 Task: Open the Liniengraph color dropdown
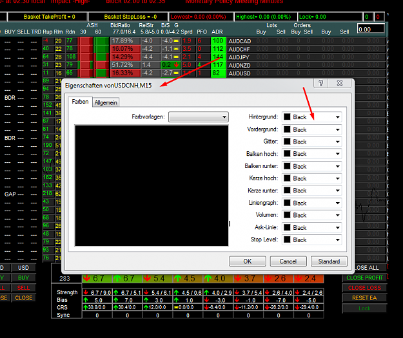point(311,203)
